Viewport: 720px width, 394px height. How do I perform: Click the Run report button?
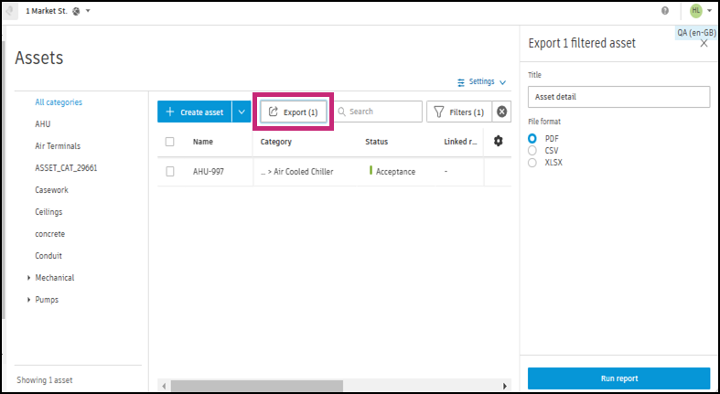tap(619, 378)
